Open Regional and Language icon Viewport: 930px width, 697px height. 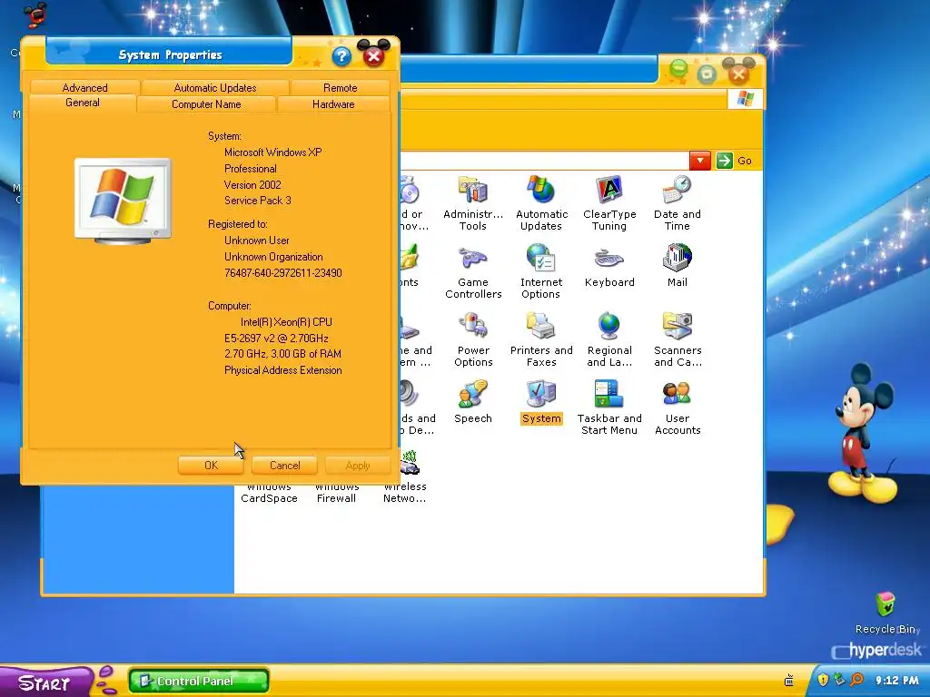coord(609,339)
